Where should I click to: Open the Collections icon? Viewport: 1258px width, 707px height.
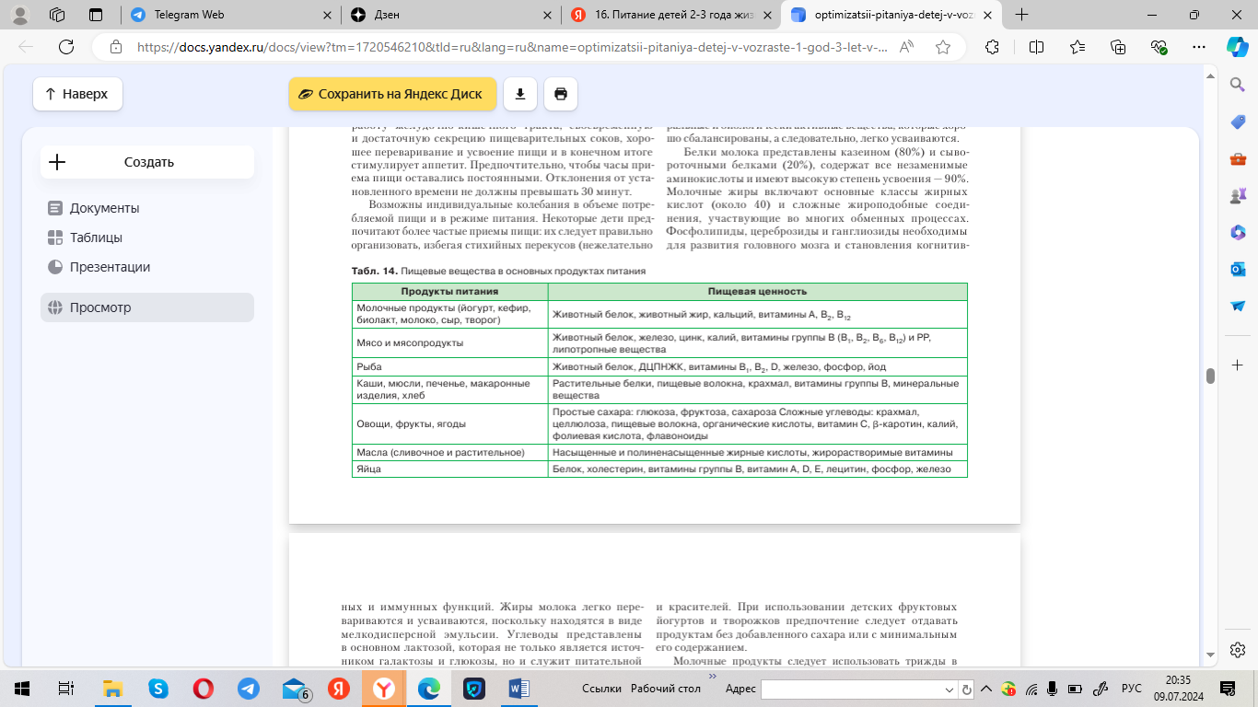click(x=1118, y=47)
